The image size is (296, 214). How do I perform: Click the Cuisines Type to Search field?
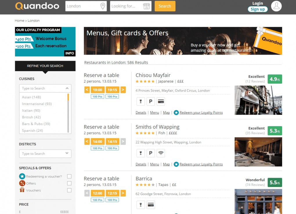(45, 88)
